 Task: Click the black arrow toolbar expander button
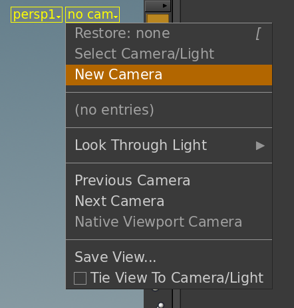tap(158, 6)
